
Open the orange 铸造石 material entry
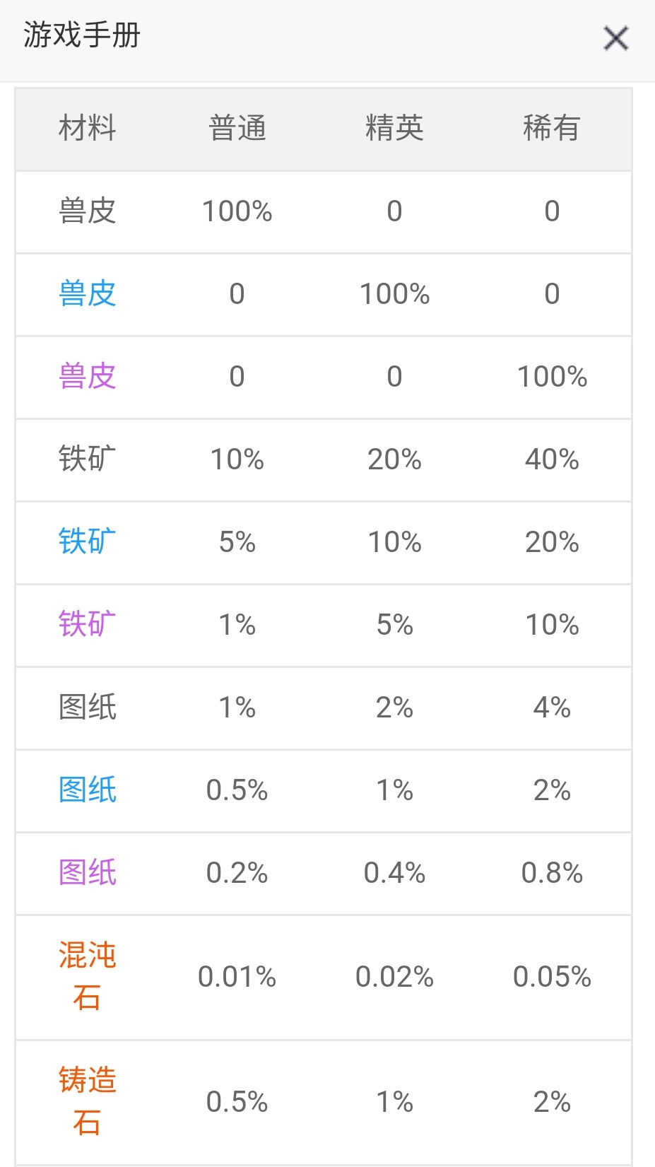click(87, 1102)
